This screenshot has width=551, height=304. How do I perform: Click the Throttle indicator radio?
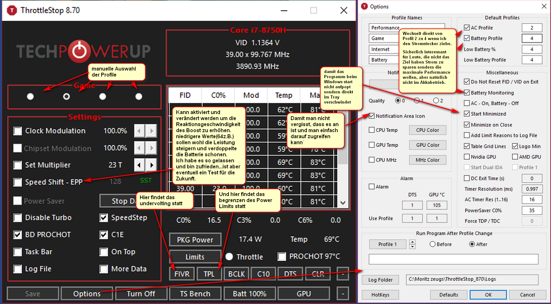point(229,257)
